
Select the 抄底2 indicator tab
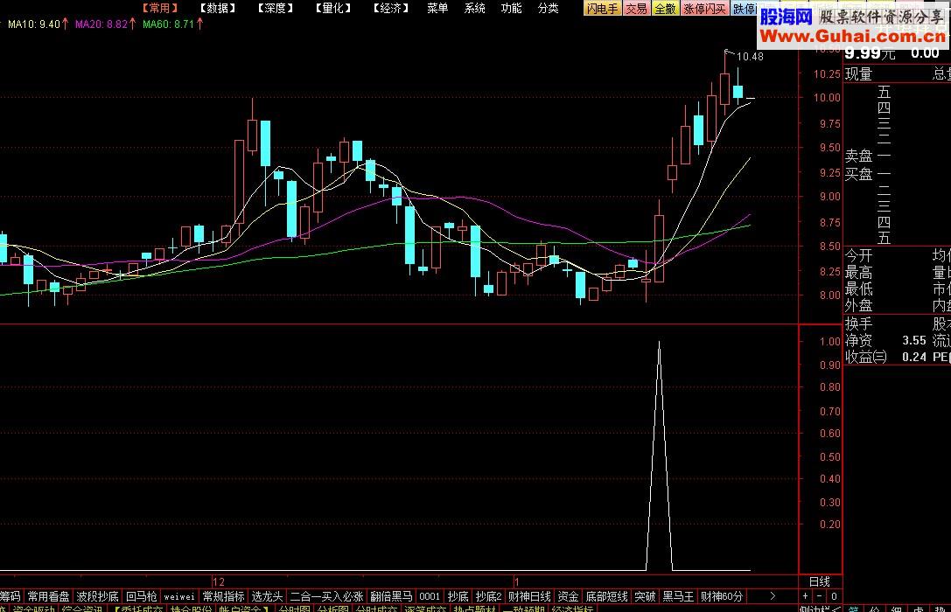(x=489, y=596)
